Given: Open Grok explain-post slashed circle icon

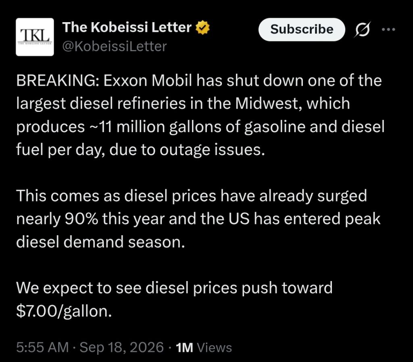Looking at the screenshot, I should coord(363,29).
